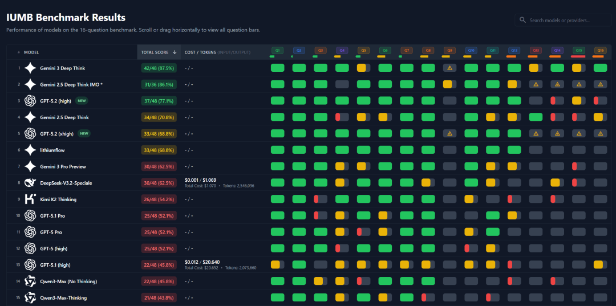This screenshot has width=616, height=306.
Task: Select the Q1 question header badge
Action: click(277, 51)
